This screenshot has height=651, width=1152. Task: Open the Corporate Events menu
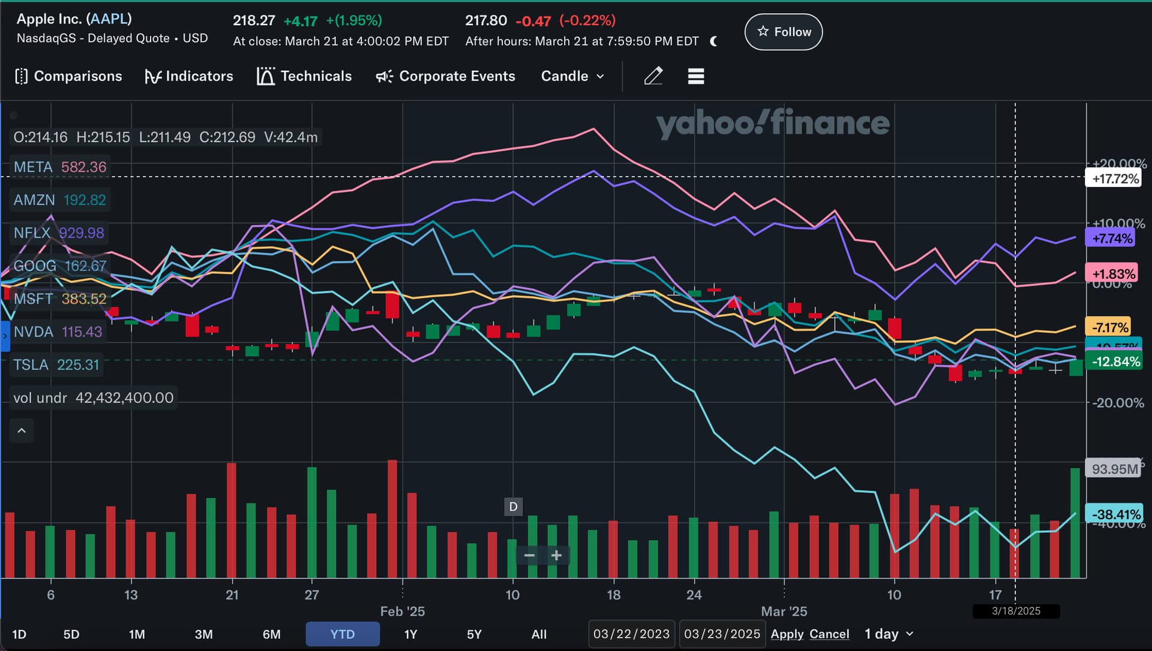[445, 76]
